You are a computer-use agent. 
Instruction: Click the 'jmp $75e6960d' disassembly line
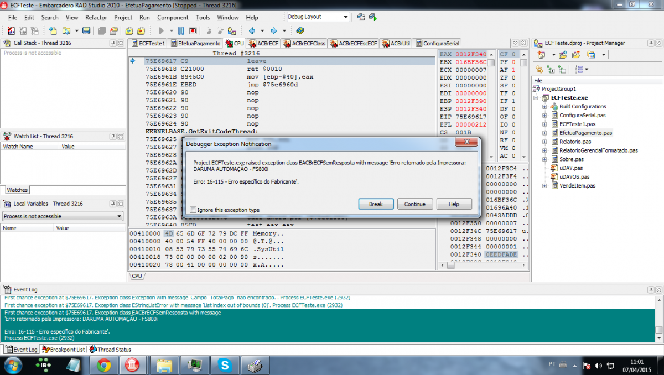coord(272,85)
